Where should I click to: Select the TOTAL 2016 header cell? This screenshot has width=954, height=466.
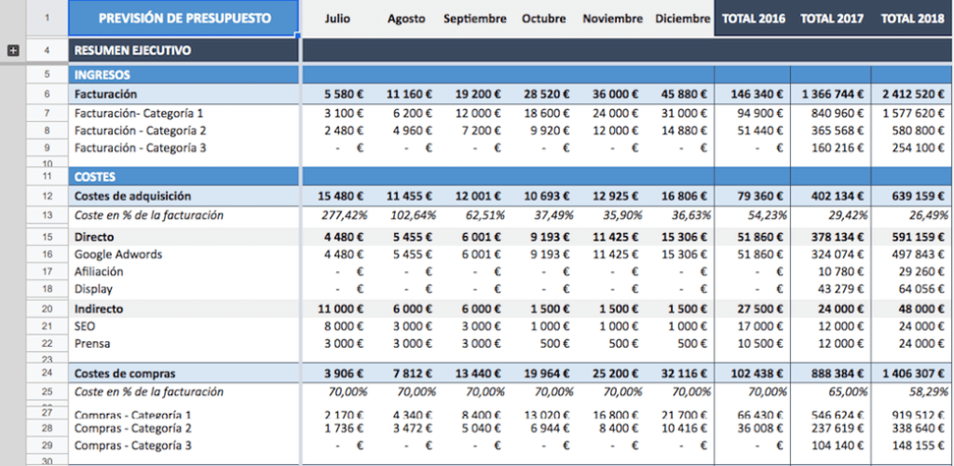tap(753, 19)
